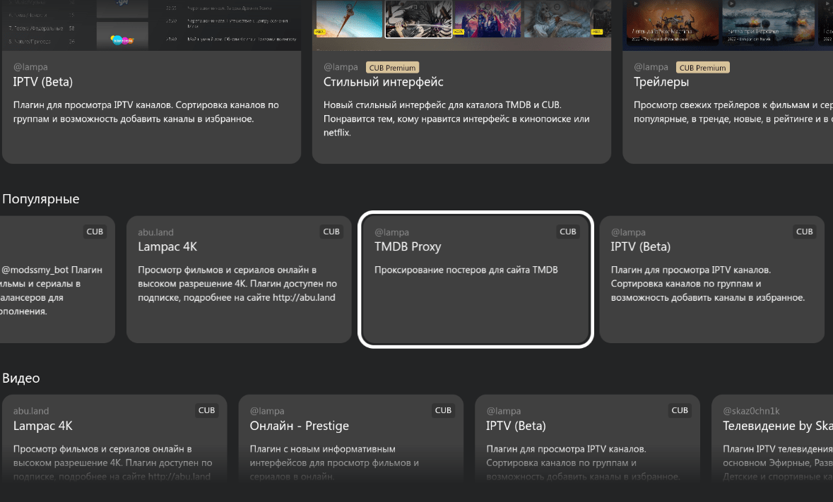Viewport: 833px width, 502px height.
Task: Select the @lampa author on Стильный интерфейс card
Action: pyautogui.click(x=341, y=67)
